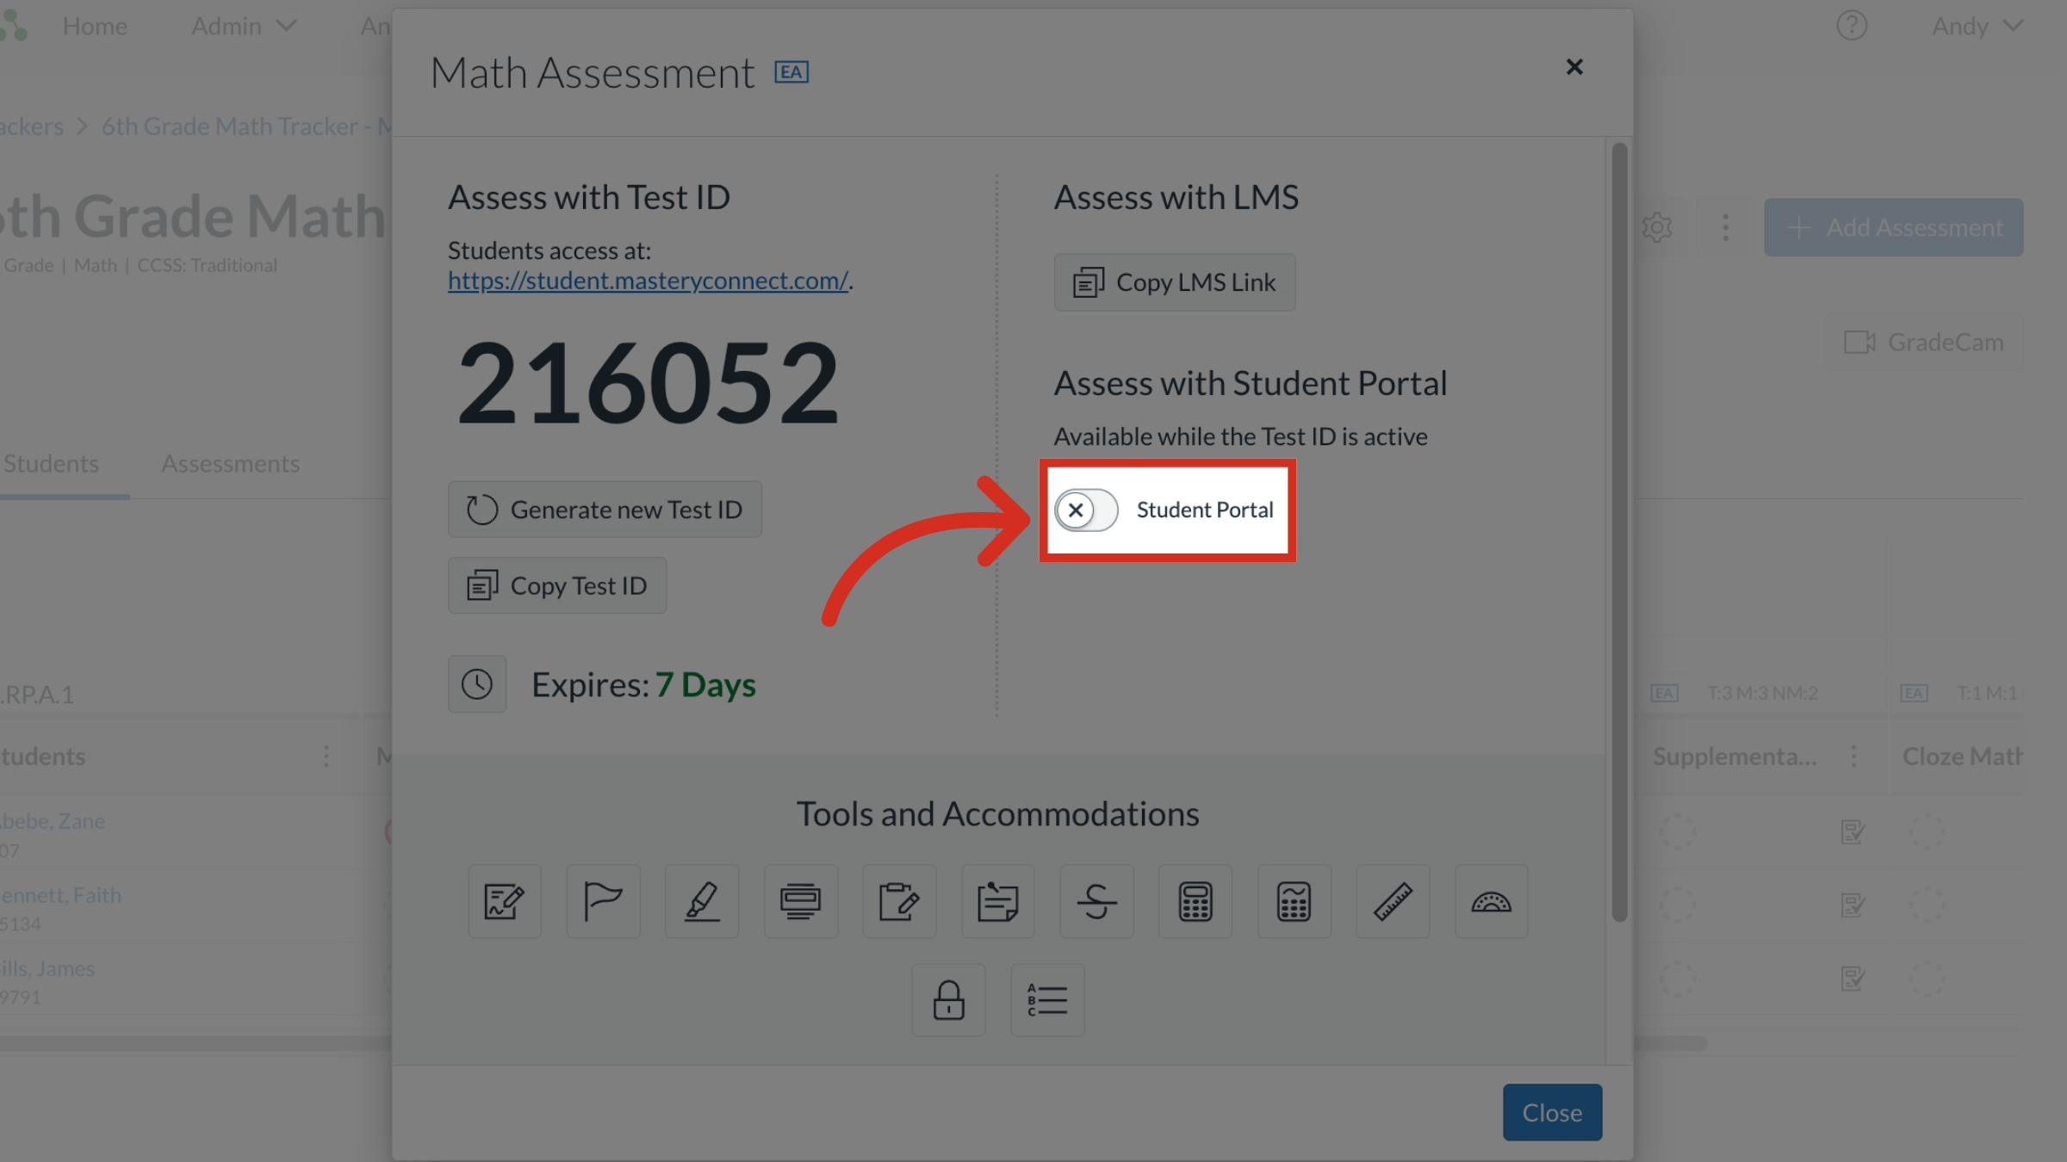This screenshot has width=2067, height=1162.
Task: Open 6th Grade Math Tracker breadcrumb link
Action: click(246, 127)
